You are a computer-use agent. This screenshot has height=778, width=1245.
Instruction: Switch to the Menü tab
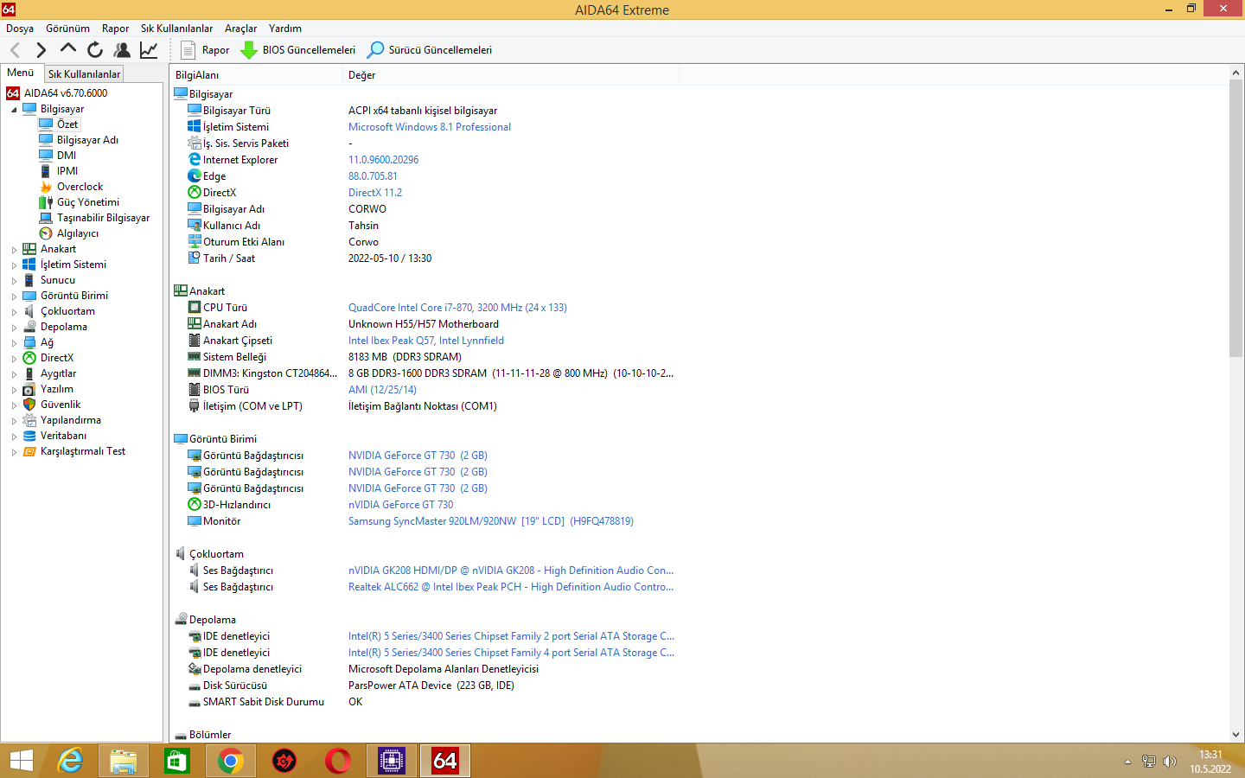point(21,73)
